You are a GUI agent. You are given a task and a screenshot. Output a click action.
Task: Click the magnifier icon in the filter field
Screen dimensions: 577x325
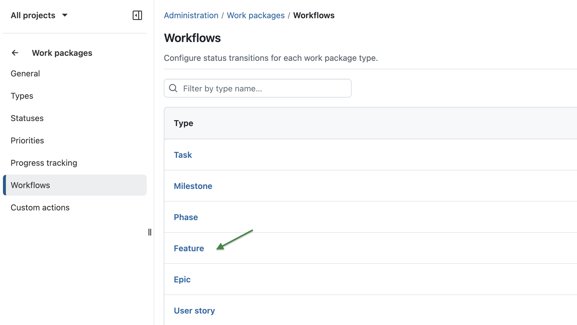pos(173,88)
